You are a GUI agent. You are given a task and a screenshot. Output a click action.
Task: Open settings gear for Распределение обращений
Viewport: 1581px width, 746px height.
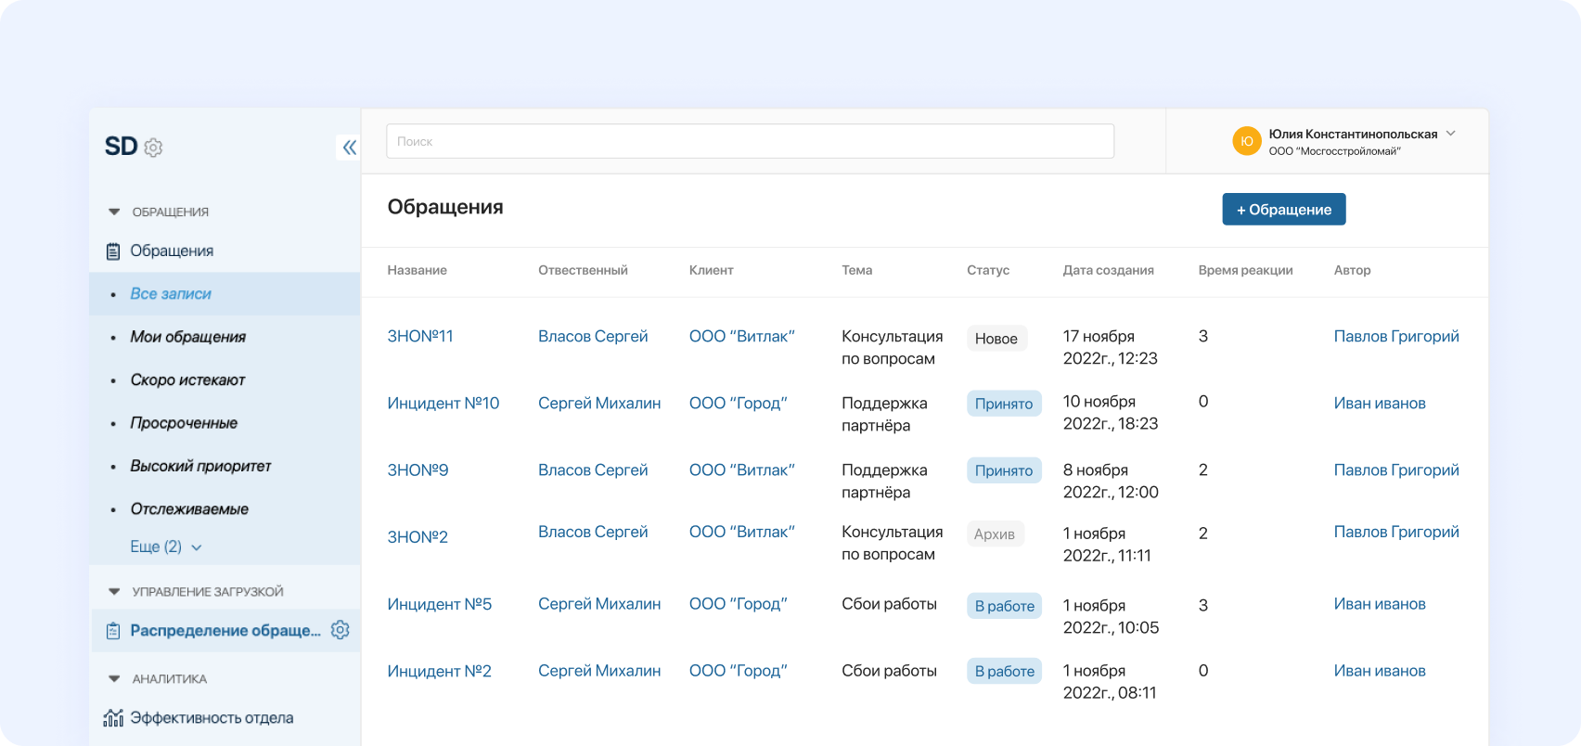tap(341, 630)
